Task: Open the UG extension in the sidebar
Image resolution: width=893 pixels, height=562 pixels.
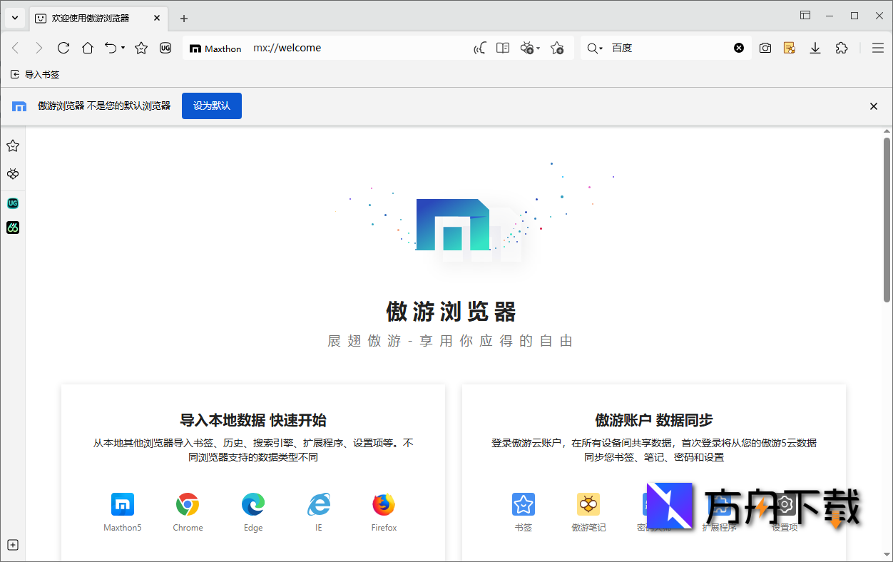Action: point(12,203)
